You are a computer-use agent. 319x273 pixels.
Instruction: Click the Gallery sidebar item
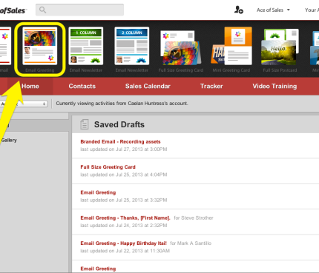click(x=9, y=140)
